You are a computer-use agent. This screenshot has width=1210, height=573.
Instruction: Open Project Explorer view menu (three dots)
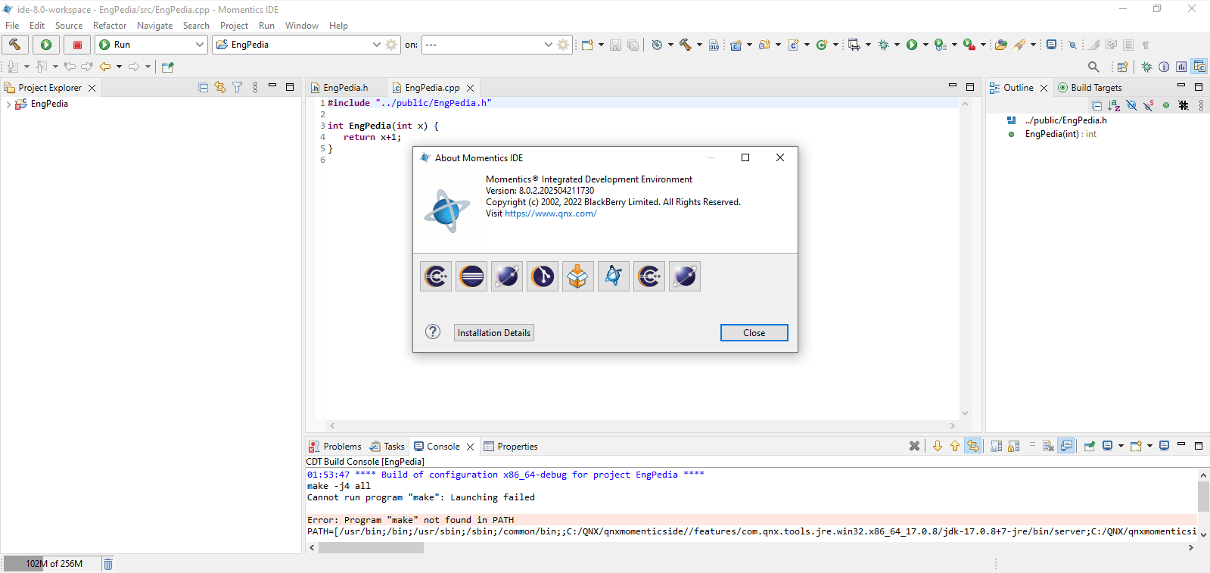[255, 88]
